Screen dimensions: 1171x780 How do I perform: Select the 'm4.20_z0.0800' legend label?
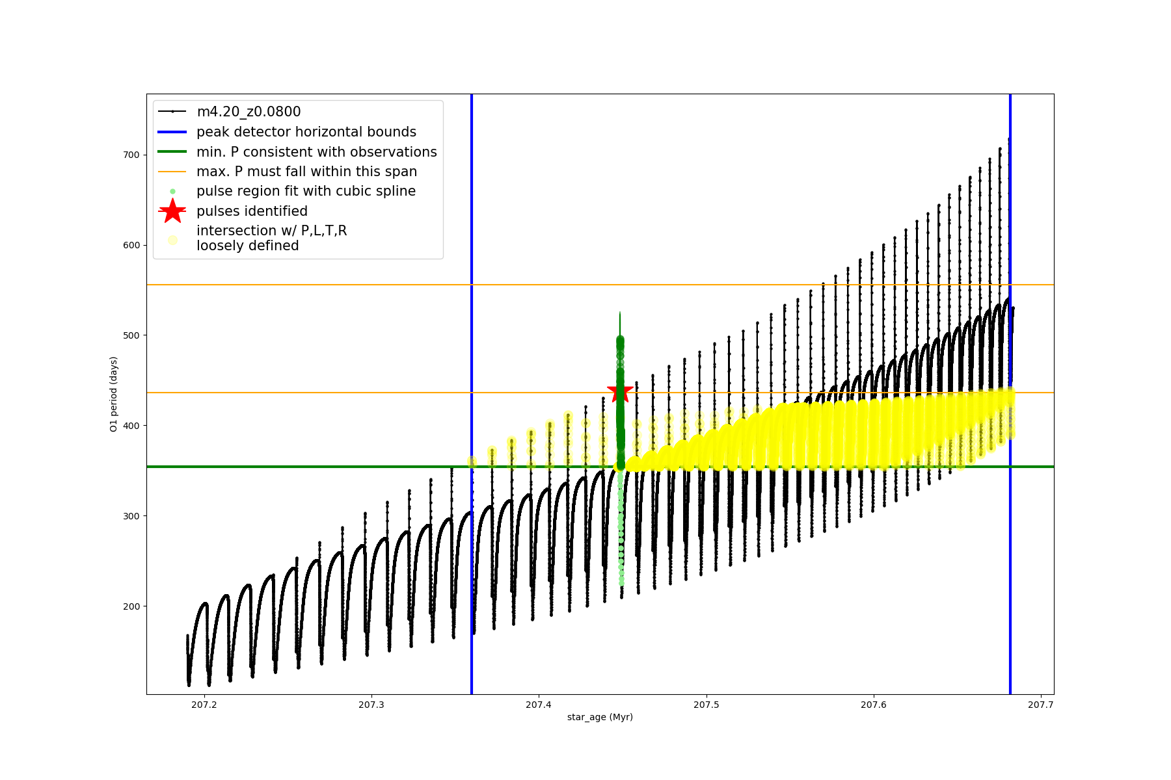click(249, 112)
